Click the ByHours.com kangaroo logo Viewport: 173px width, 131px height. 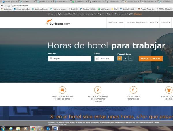pyautogui.click(x=58, y=22)
